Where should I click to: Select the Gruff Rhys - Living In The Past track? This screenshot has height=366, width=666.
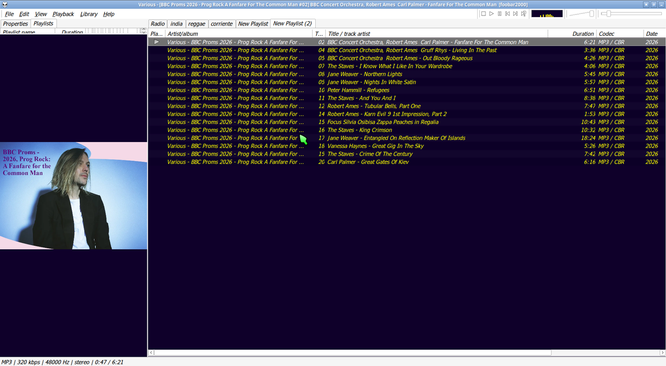[x=407, y=50]
